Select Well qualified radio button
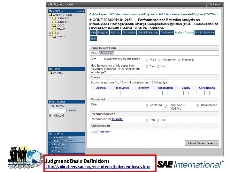The height and width of the screenshot is (172, 230). pos(147,60)
